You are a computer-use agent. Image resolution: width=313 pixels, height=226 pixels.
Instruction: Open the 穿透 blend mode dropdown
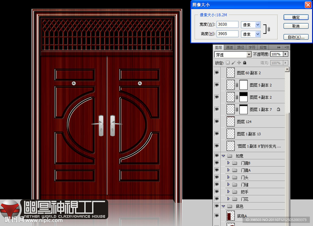click(249, 54)
